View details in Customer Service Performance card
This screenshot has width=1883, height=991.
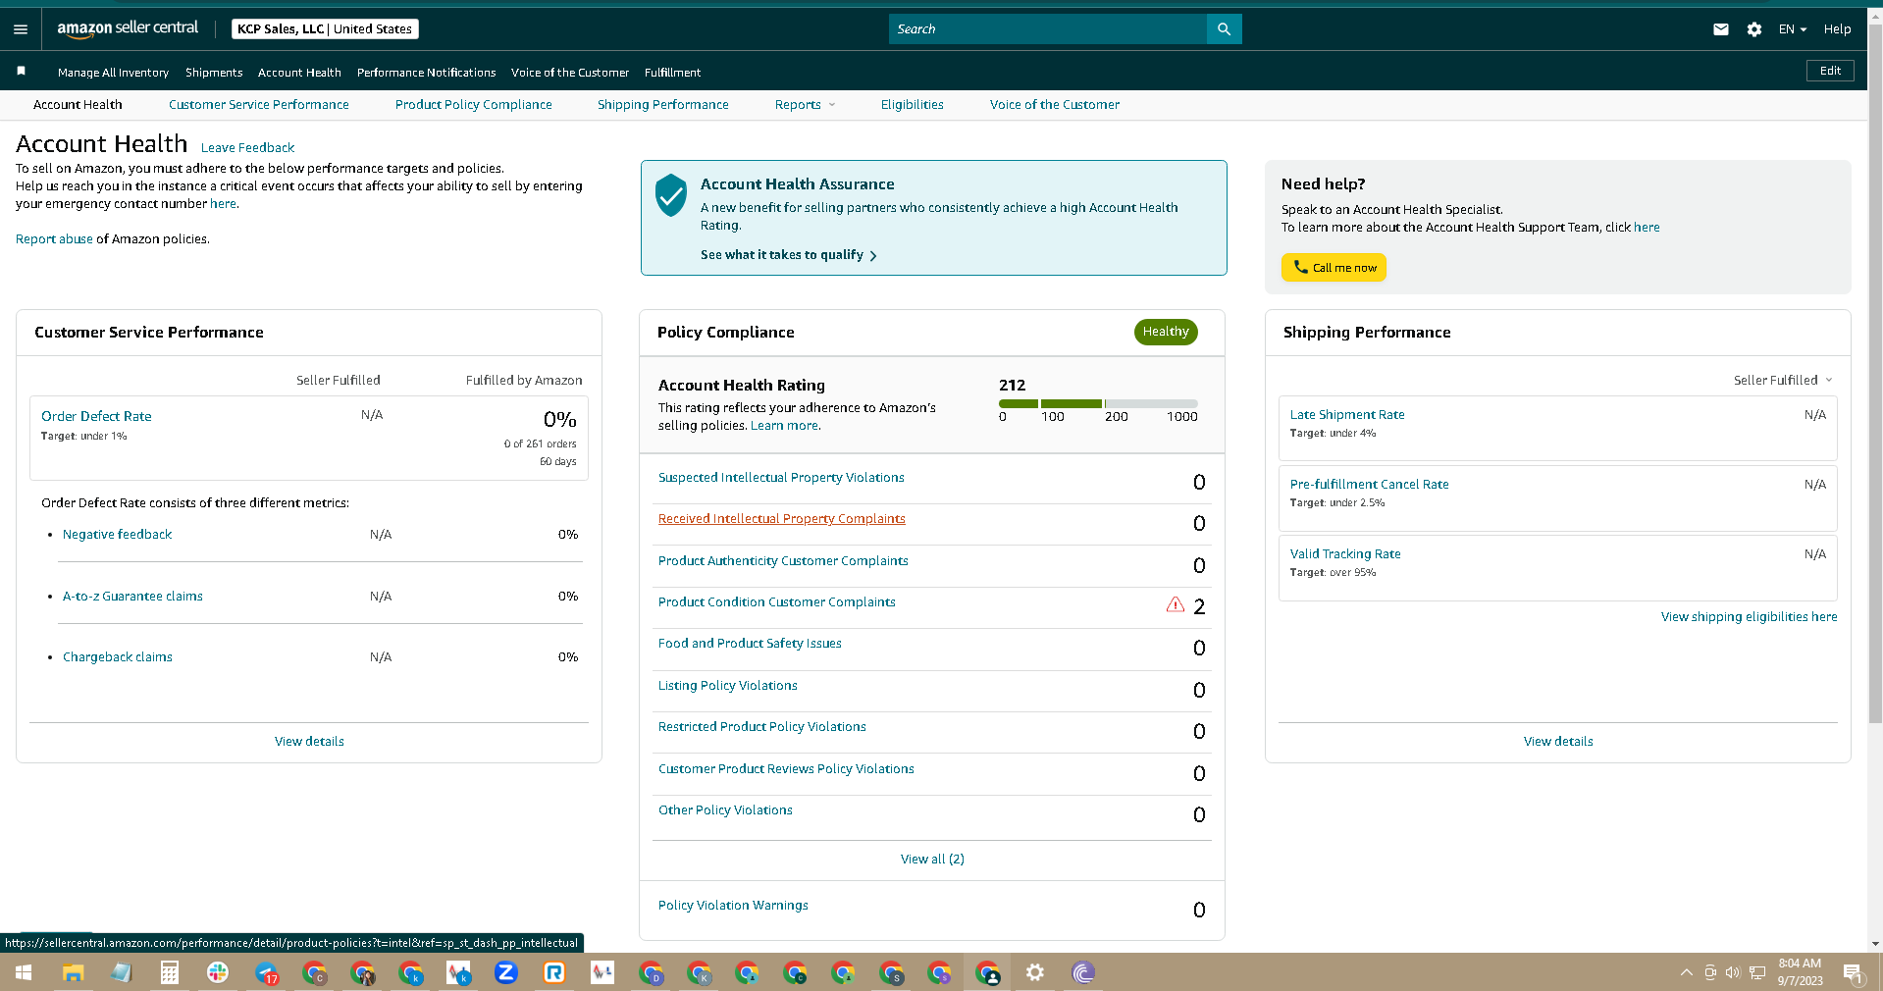coord(309,742)
